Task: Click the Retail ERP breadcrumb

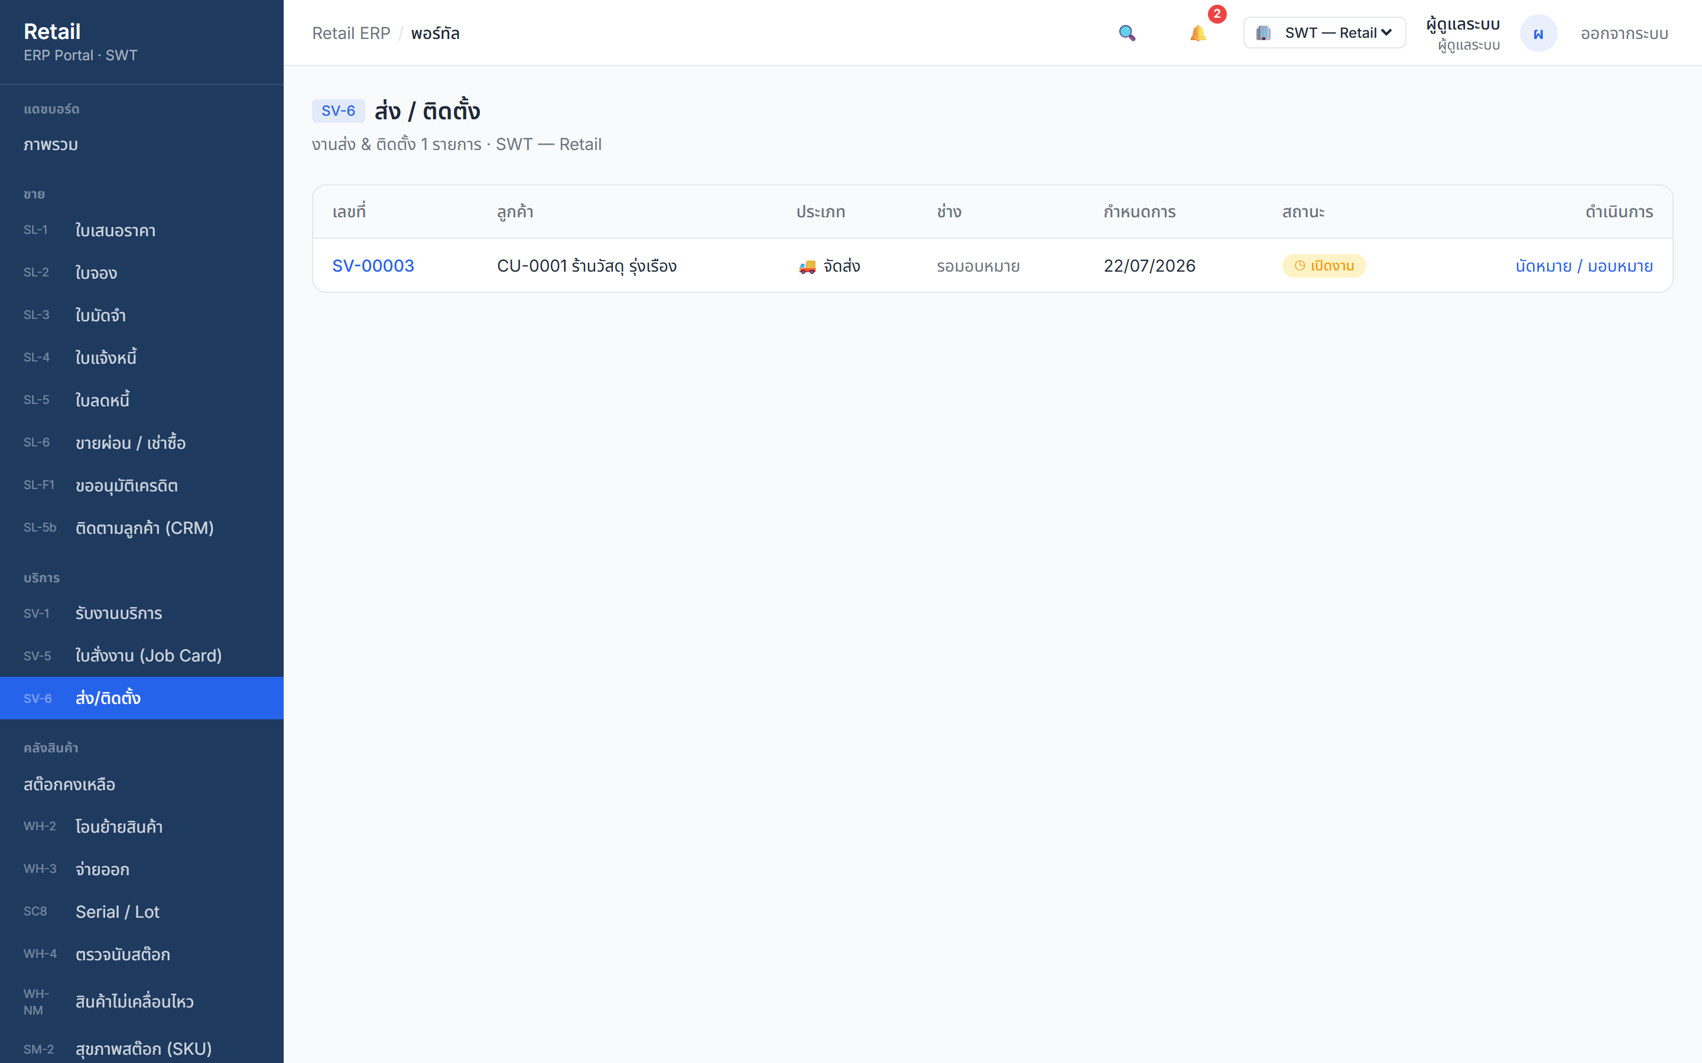Action: 351,33
